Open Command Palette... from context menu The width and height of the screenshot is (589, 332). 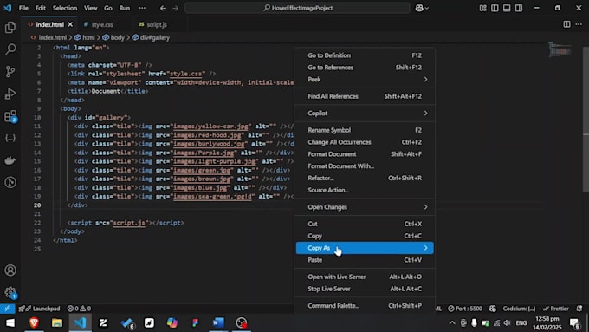[365, 306]
